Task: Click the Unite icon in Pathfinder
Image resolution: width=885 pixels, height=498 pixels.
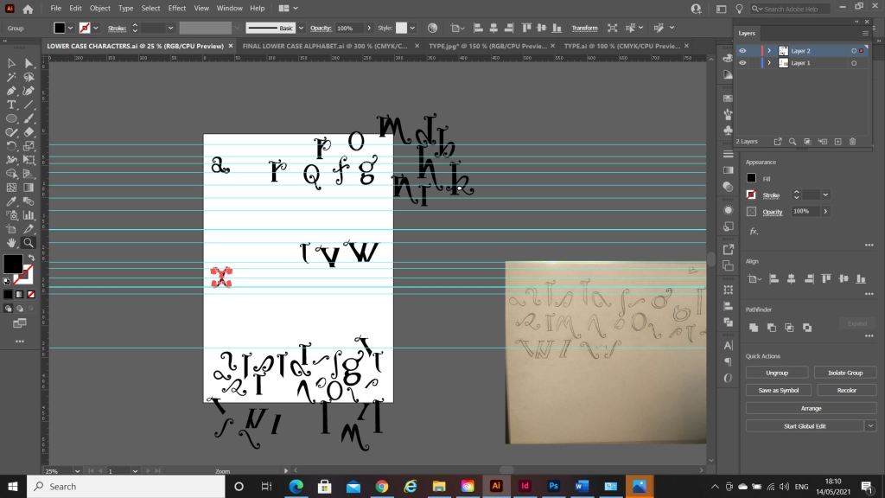Action: pyautogui.click(x=754, y=327)
